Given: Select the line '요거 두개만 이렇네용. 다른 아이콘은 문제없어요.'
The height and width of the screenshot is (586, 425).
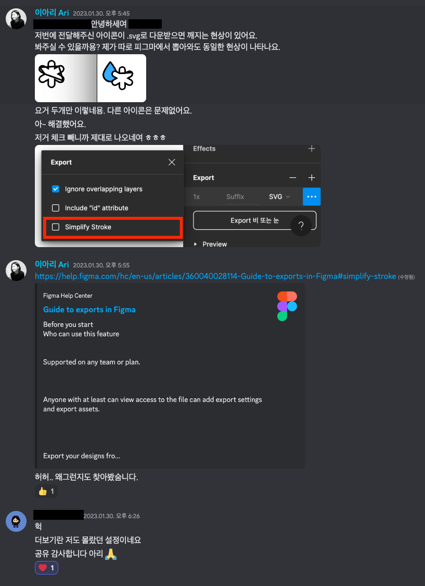Looking at the screenshot, I should point(113,111).
